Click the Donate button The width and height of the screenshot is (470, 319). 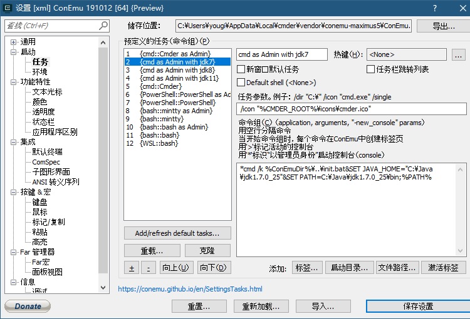[x=28, y=306]
